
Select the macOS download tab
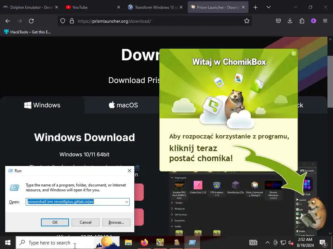[x=123, y=105]
